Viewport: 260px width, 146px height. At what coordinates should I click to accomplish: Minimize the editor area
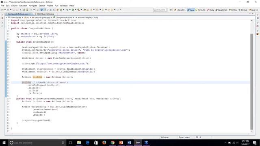click(250, 14)
